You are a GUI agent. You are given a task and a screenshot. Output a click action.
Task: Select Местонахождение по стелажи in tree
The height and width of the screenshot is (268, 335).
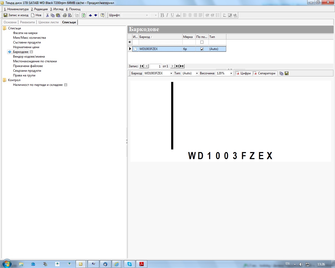tap(35, 61)
